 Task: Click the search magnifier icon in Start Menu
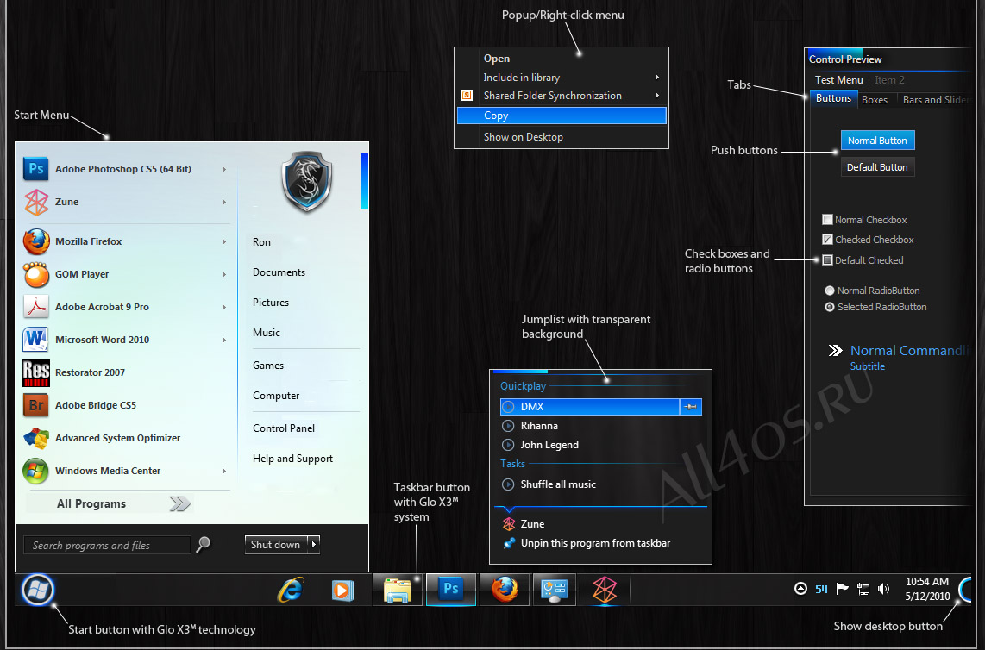pos(203,544)
